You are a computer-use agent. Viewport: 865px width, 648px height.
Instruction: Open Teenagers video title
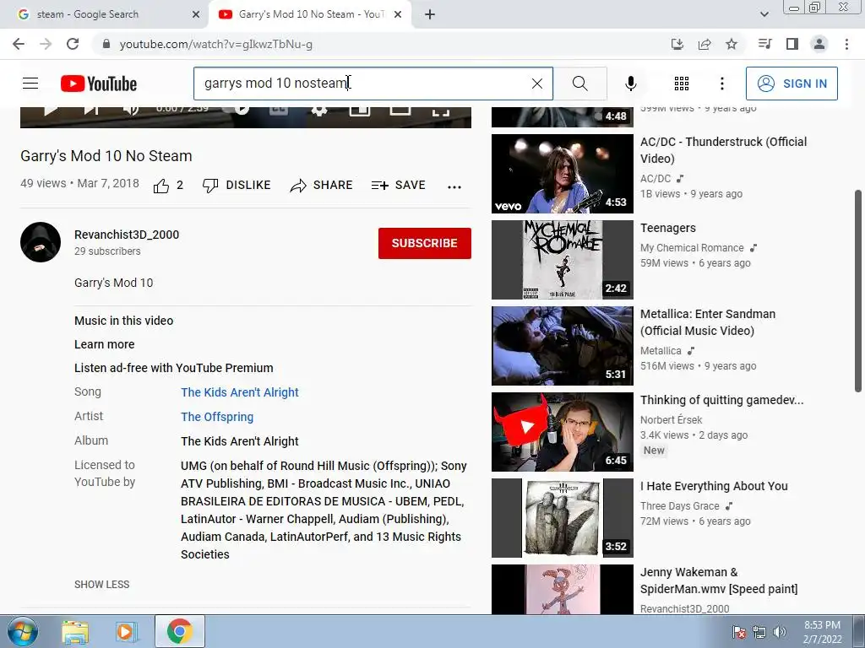coord(667,228)
